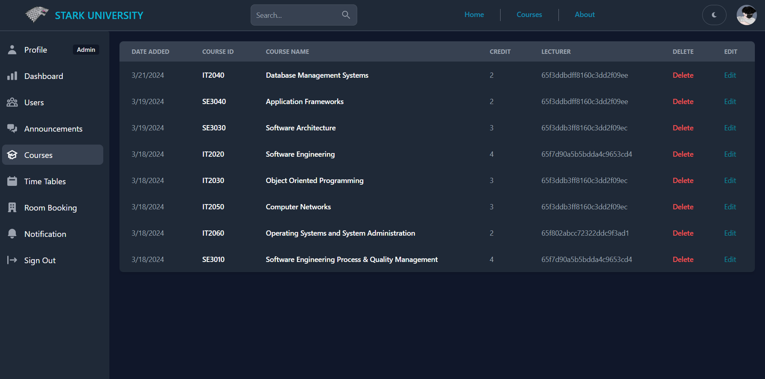765x379 pixels.
Task: Click the Admin badge next to Profile
Action: click(x=86, y=49)
